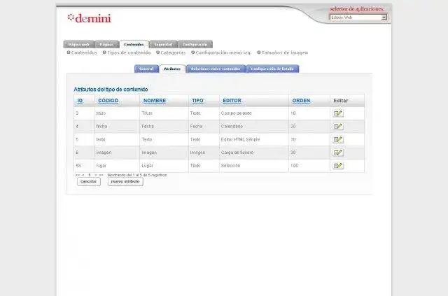
Task: Click the cancelar button
Action: coord(89,181)
